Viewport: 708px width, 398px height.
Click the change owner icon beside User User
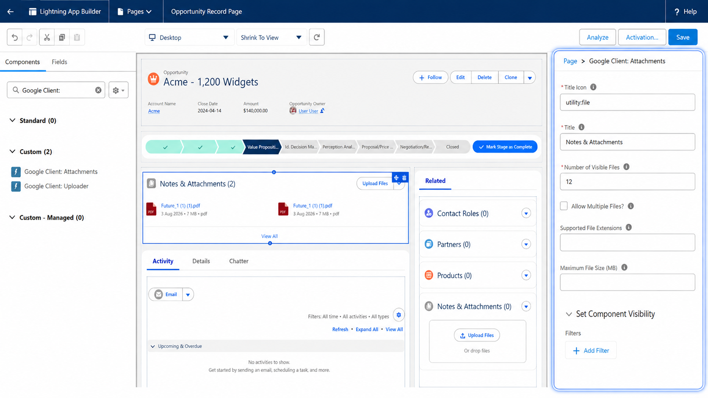click(x=322, y=111)
